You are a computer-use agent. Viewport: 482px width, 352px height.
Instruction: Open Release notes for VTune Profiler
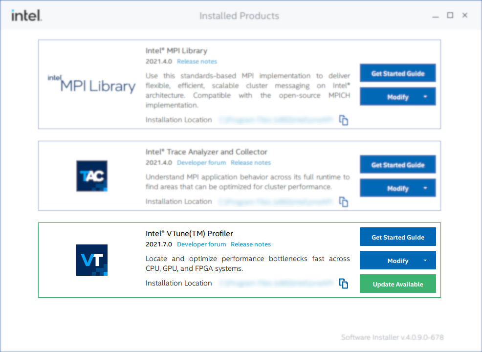point(251,244)
